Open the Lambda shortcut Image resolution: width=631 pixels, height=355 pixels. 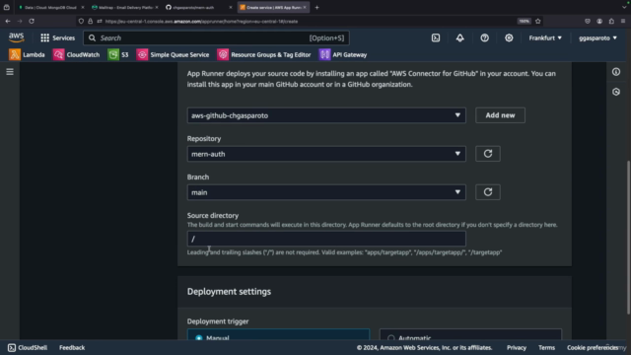click(x=27, y=54)
